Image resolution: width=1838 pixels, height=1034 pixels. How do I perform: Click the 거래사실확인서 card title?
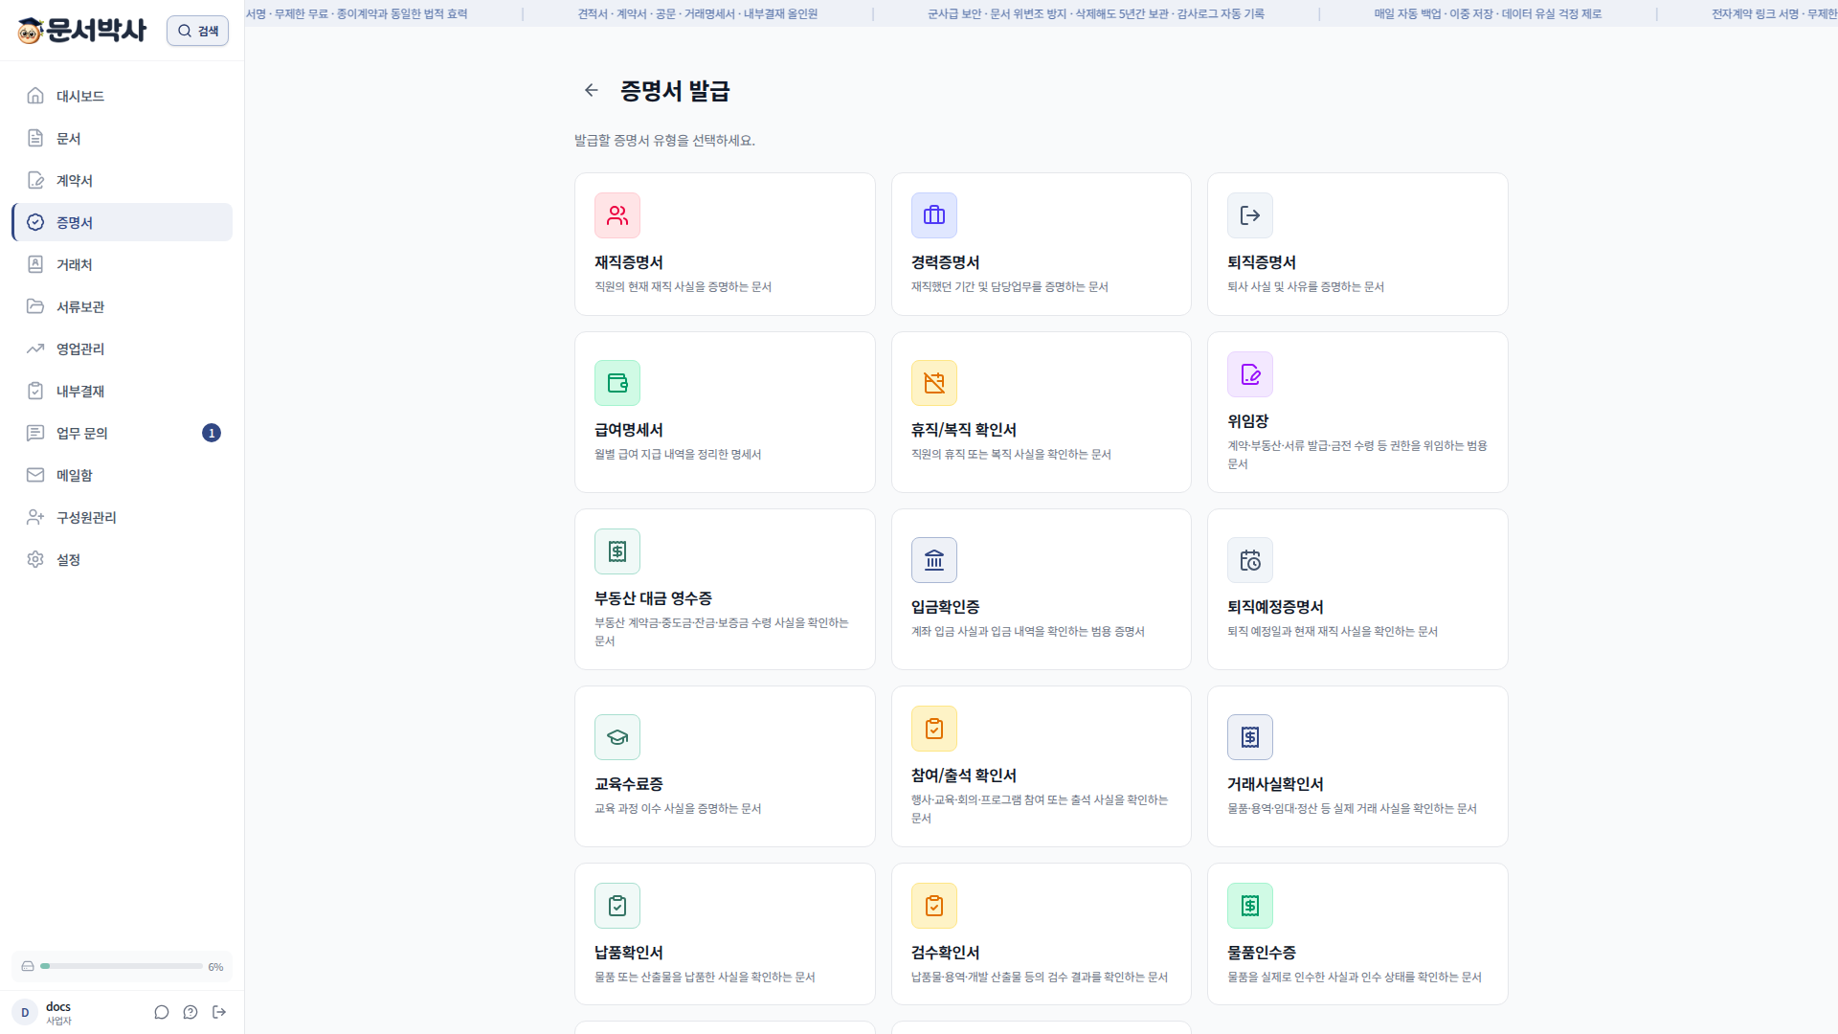(1275, 784)
